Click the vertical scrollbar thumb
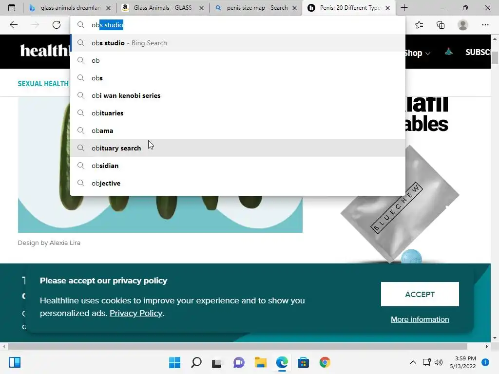This screenshot has height=374, width=499. (x=495, y=57)
